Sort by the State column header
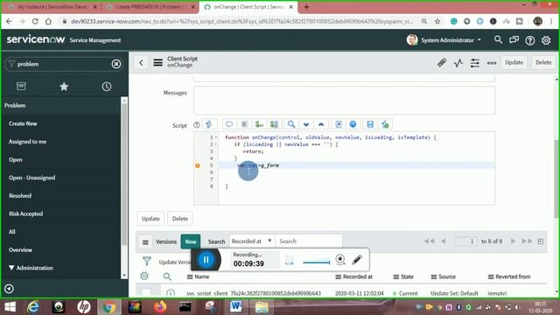 pyautogui.click(x=407, y=276)
